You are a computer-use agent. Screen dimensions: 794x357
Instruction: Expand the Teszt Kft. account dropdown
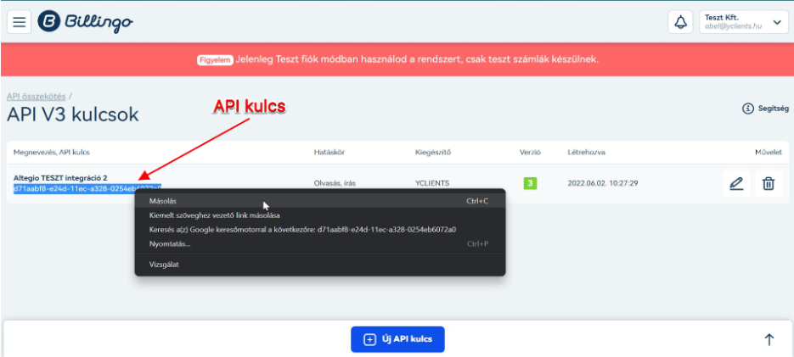[744, 22]
